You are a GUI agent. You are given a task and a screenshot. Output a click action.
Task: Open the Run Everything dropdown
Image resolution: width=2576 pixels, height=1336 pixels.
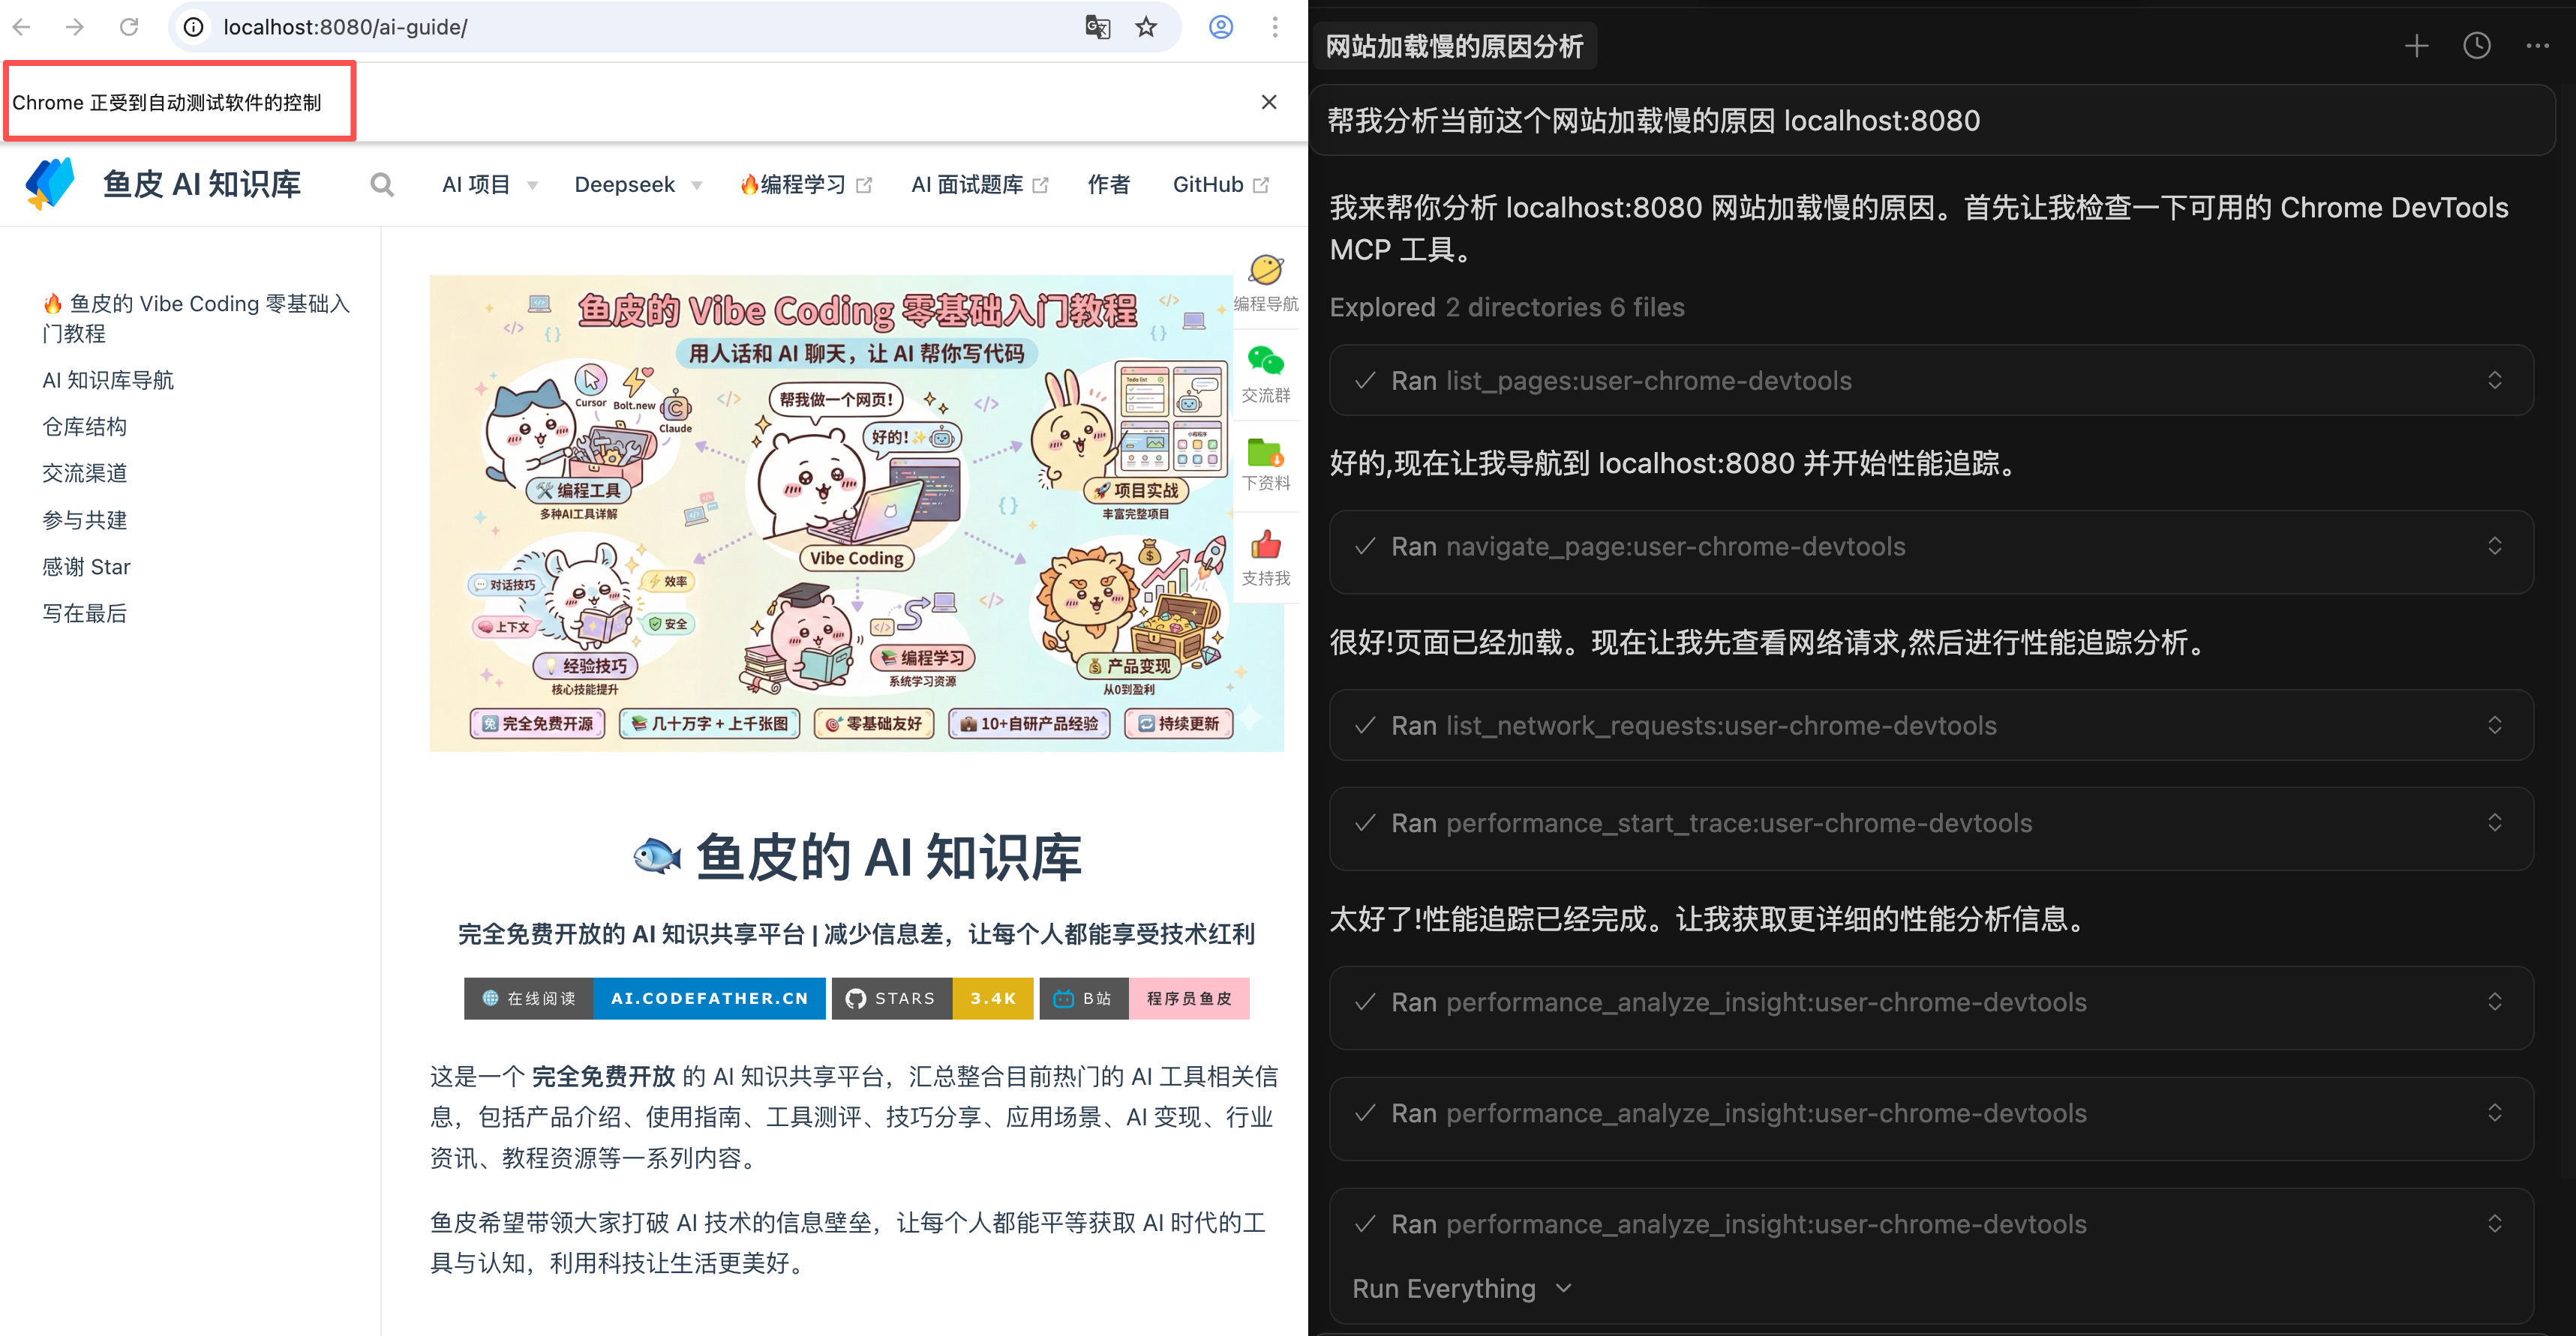[1461, 1289]
